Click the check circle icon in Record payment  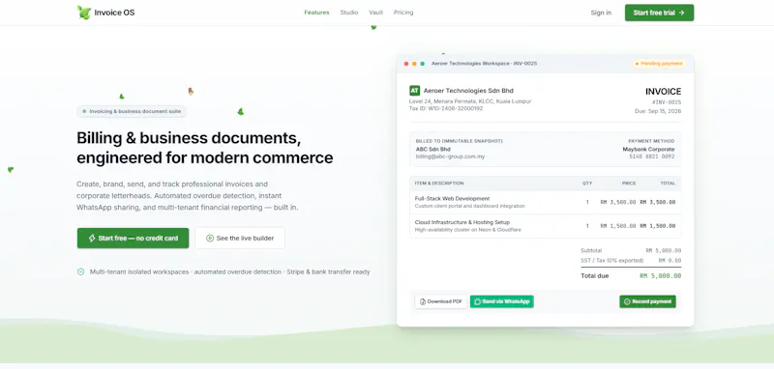pos(627,301)
